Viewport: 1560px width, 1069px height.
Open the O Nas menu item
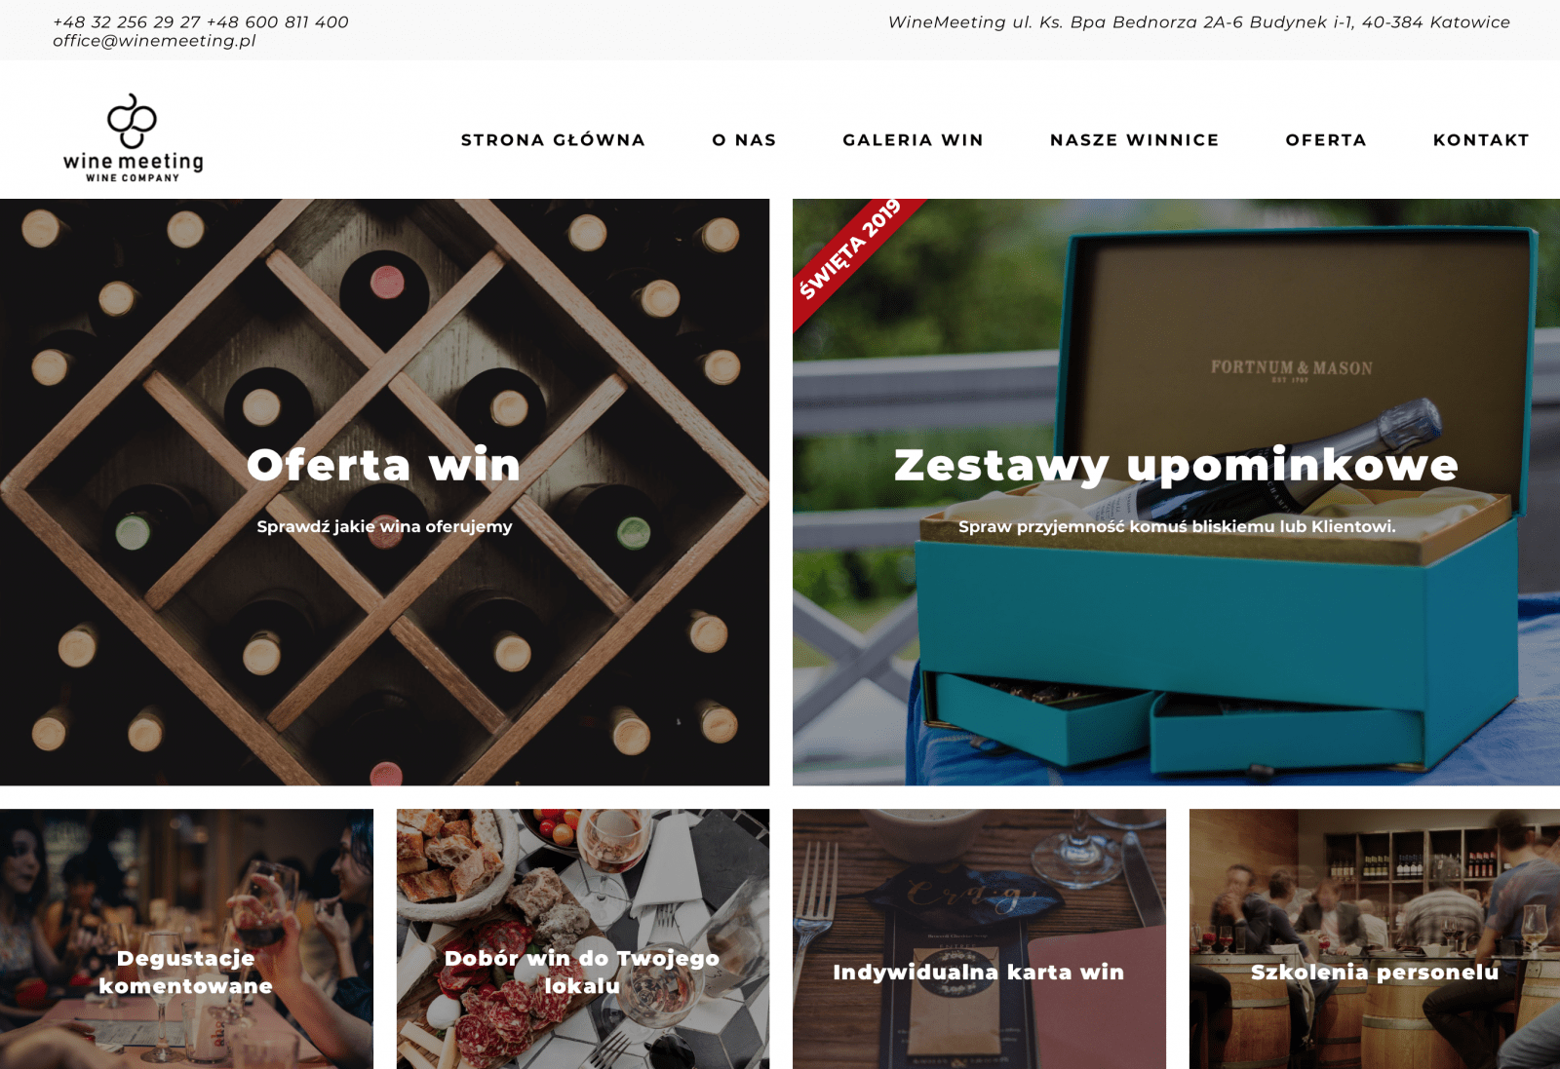click(744, 140)
